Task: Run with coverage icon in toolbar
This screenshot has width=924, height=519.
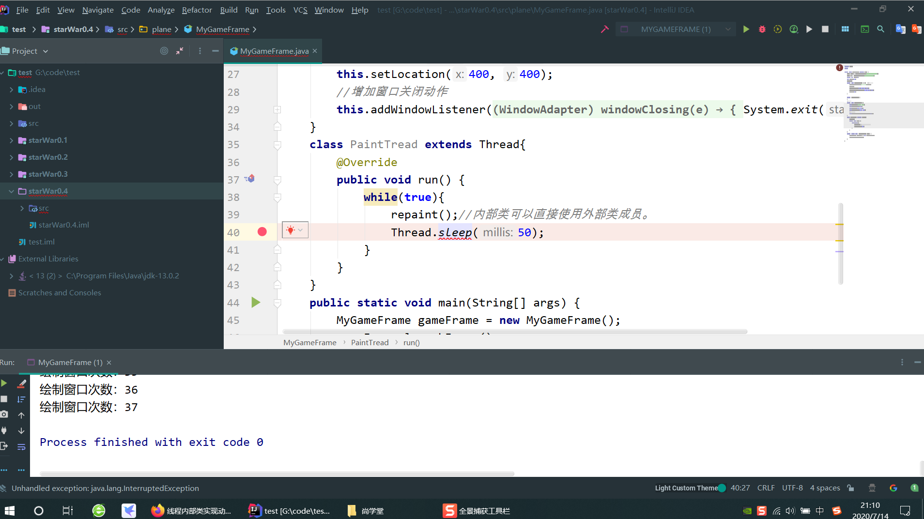Action: pyautogui.click(x=778, y=29)
